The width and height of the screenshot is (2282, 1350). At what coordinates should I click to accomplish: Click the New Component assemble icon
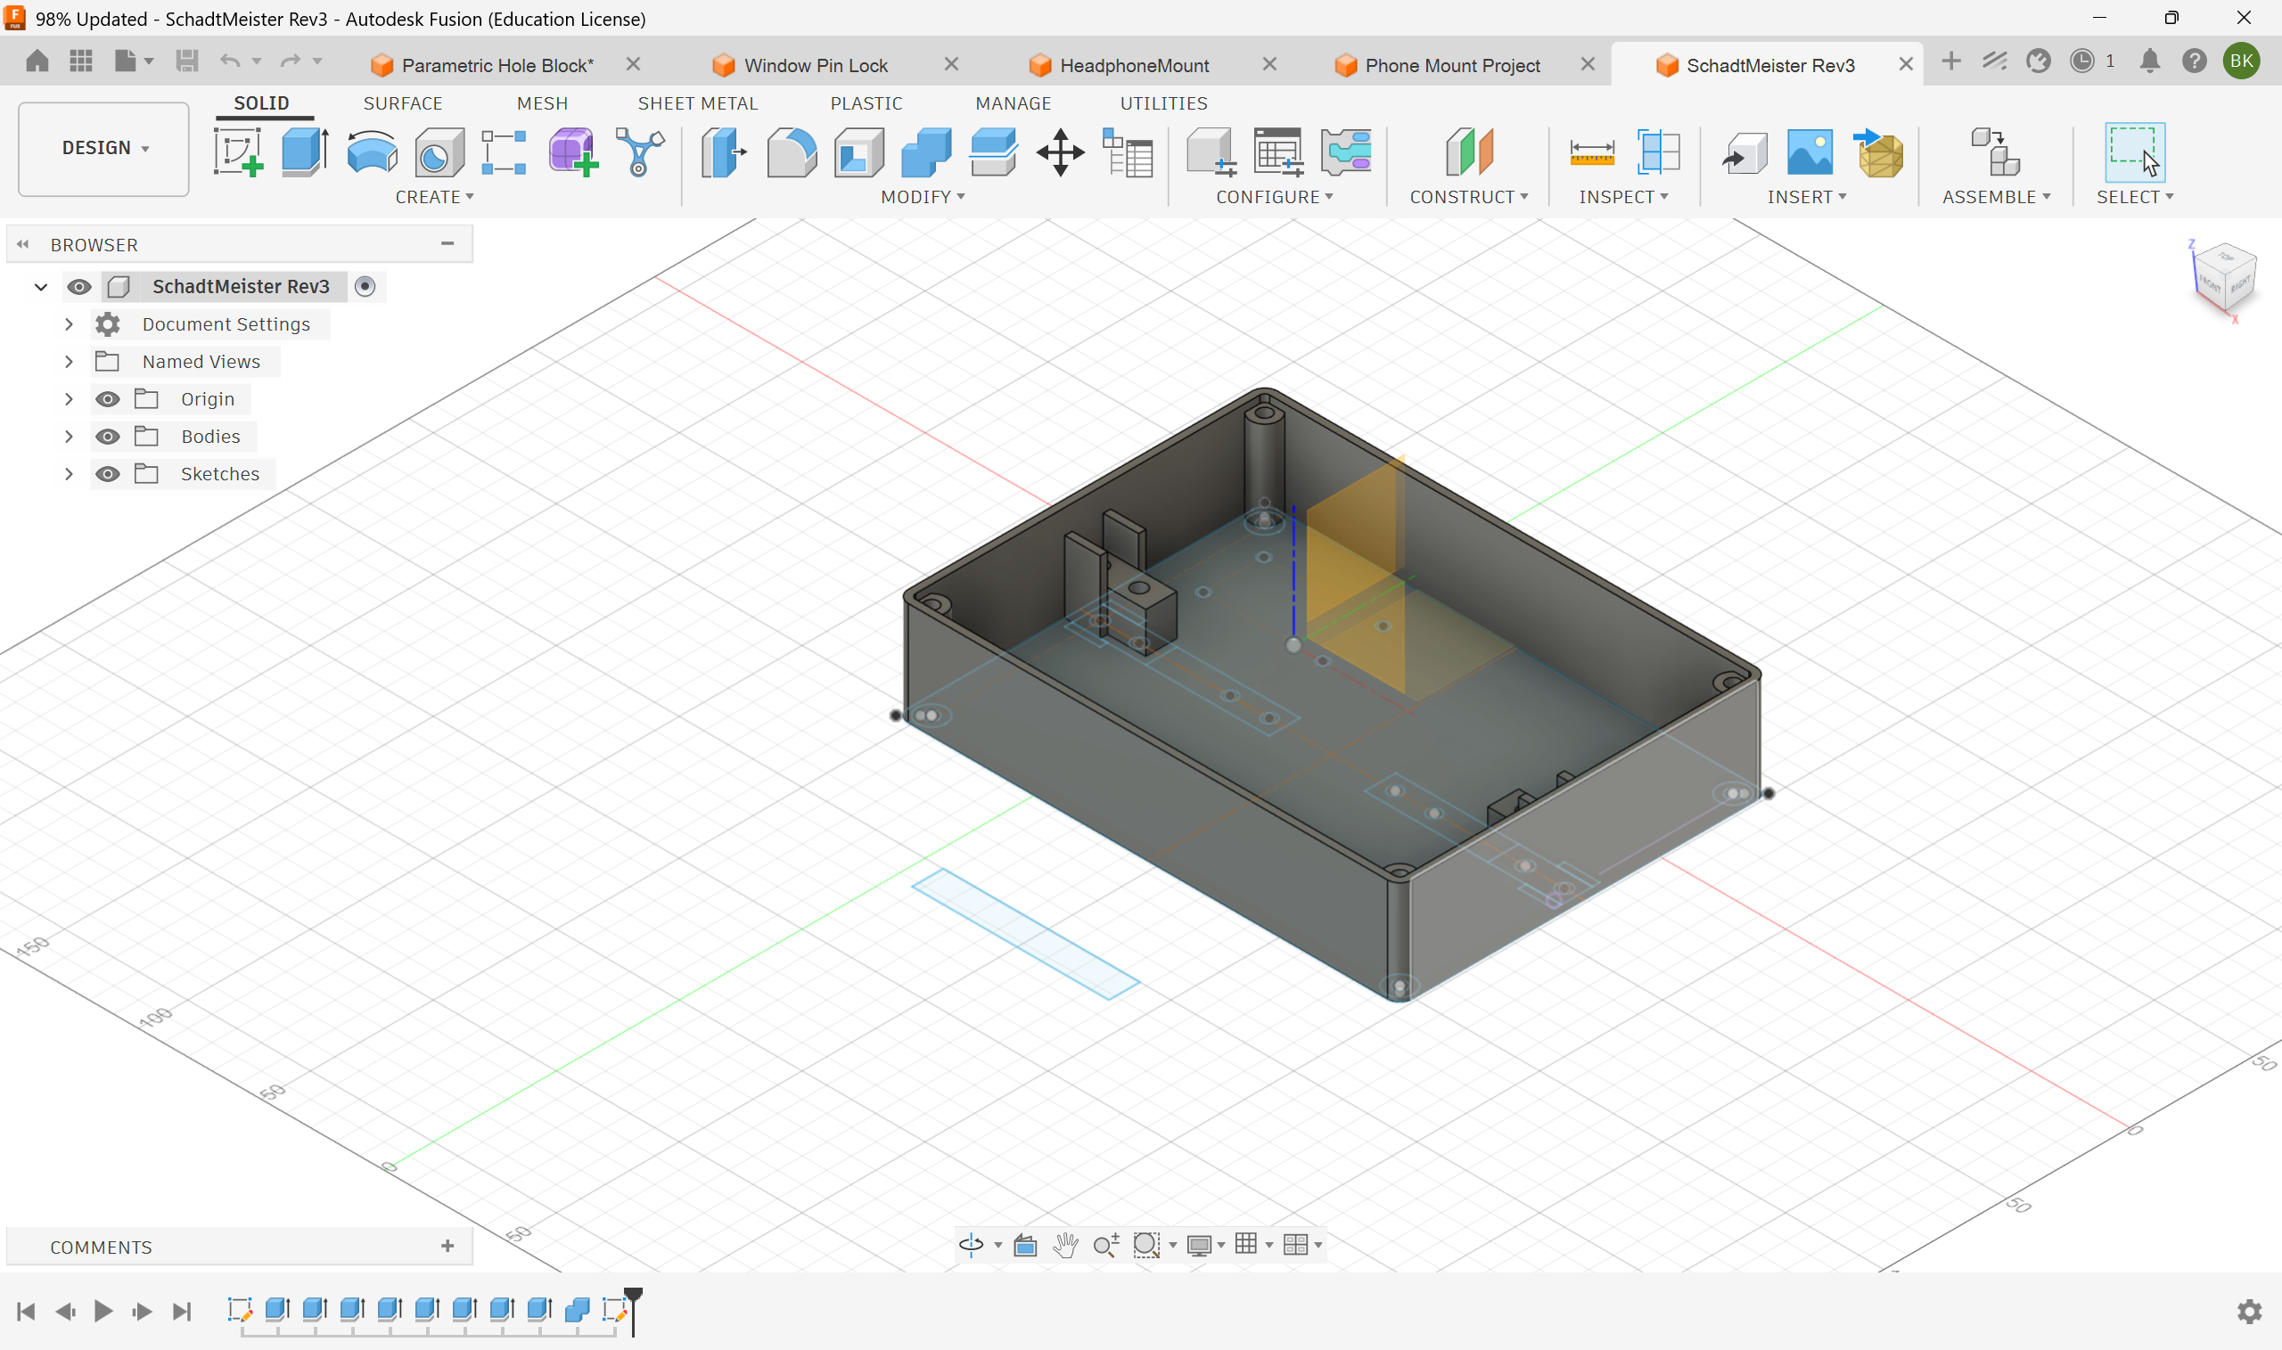1995,151
